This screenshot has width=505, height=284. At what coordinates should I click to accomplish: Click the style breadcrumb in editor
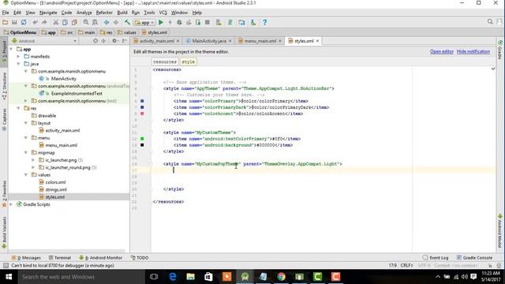tap(188, 62)
